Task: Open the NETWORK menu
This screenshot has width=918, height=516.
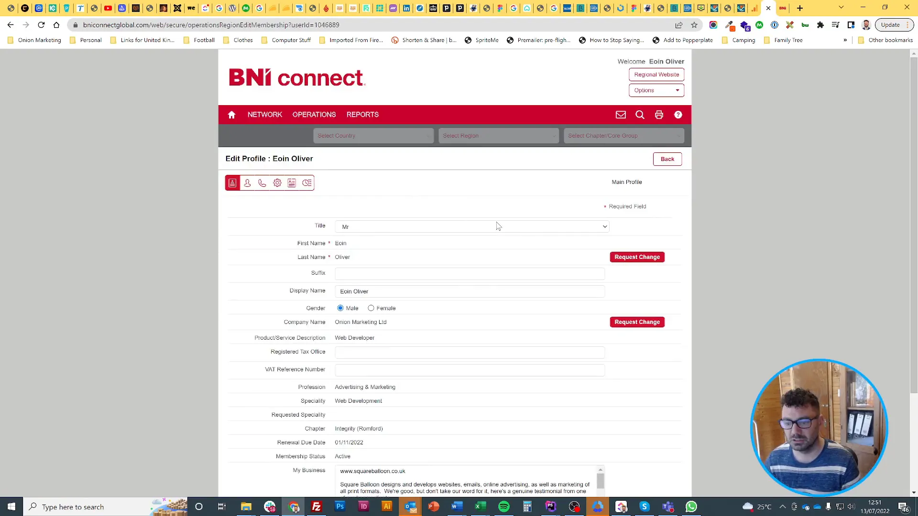Action: (x=265, y=115)
